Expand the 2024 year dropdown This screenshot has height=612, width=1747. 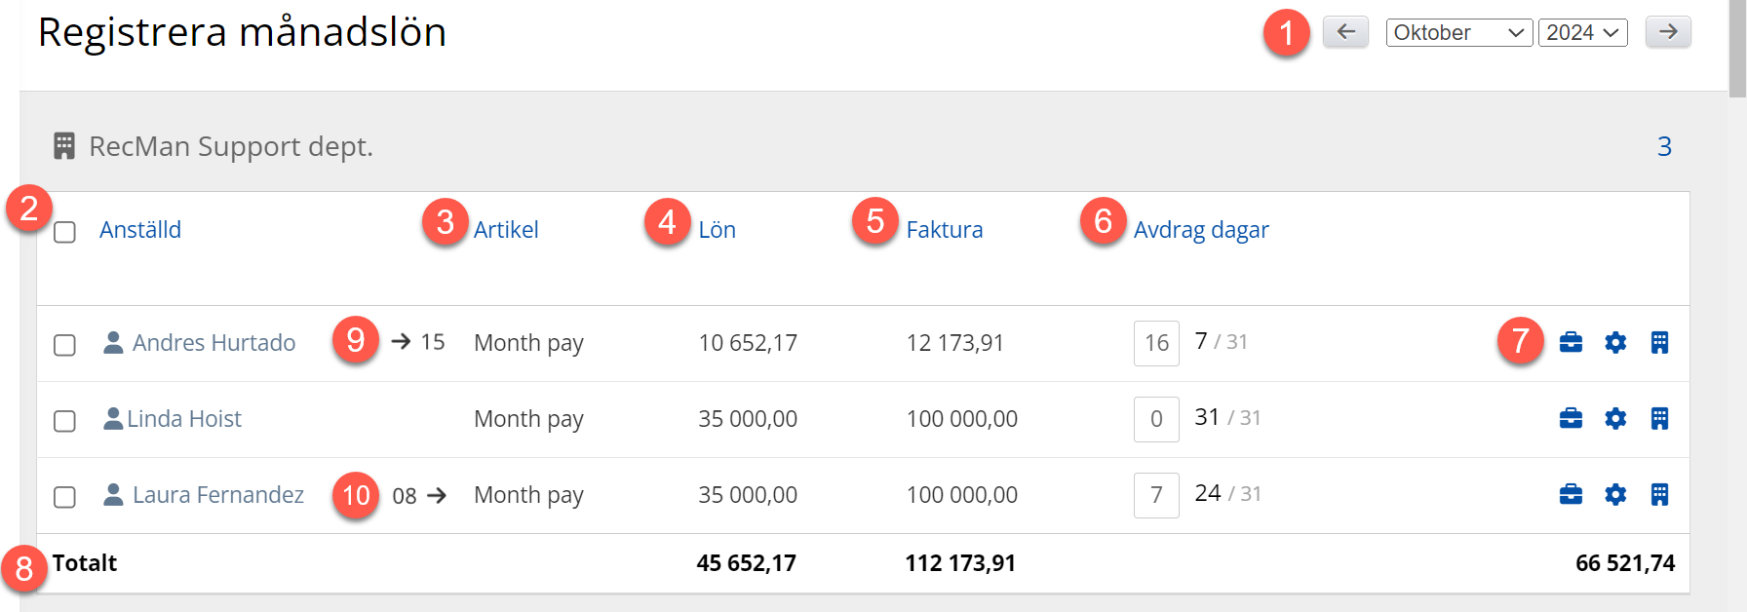1582,33
